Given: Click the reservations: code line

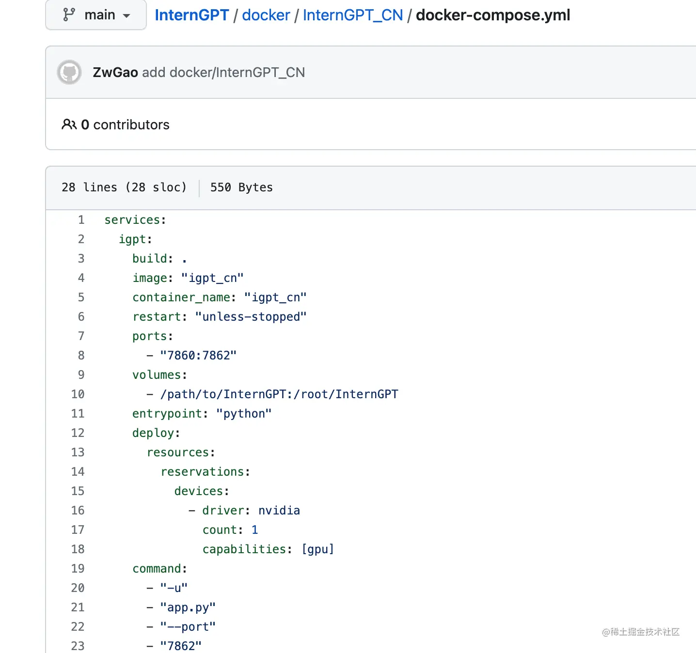Looking at the screenshot, I should (206, 472).
